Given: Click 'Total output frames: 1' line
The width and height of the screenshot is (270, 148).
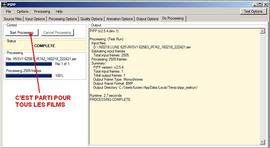Looking at the screenshot, I should [109, 75].
